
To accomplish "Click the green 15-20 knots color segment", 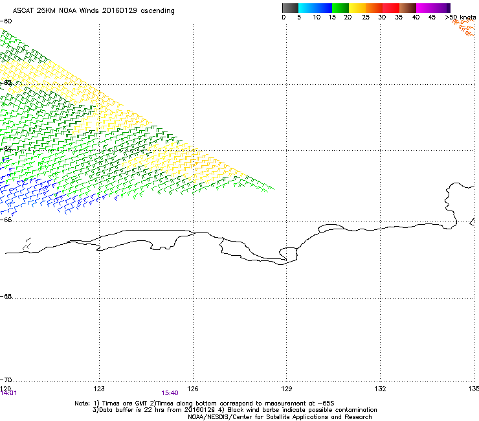I will tap(340, 8).
